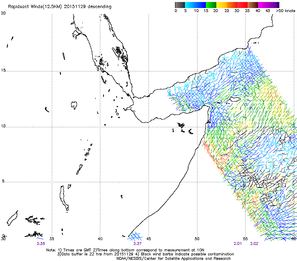Click the '25' label under the color legend
297x261 pixels.
tap(227, 11)
